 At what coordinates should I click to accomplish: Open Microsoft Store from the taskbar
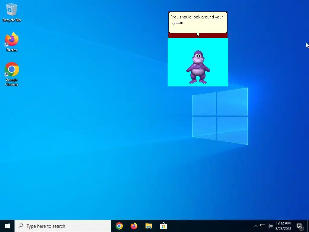163,226
